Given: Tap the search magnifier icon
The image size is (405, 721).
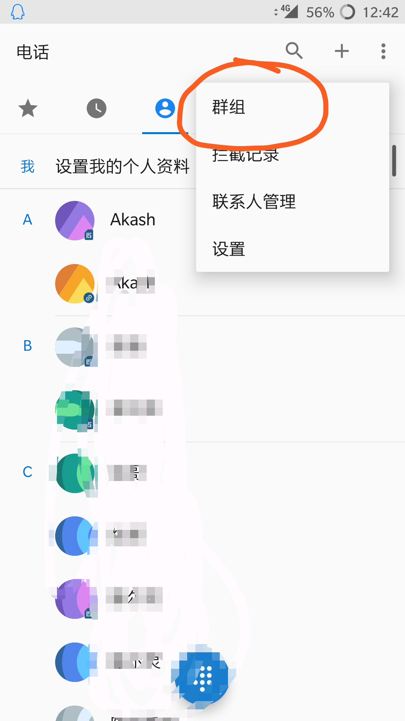Looking at the screenshot, I should point(294,51).
